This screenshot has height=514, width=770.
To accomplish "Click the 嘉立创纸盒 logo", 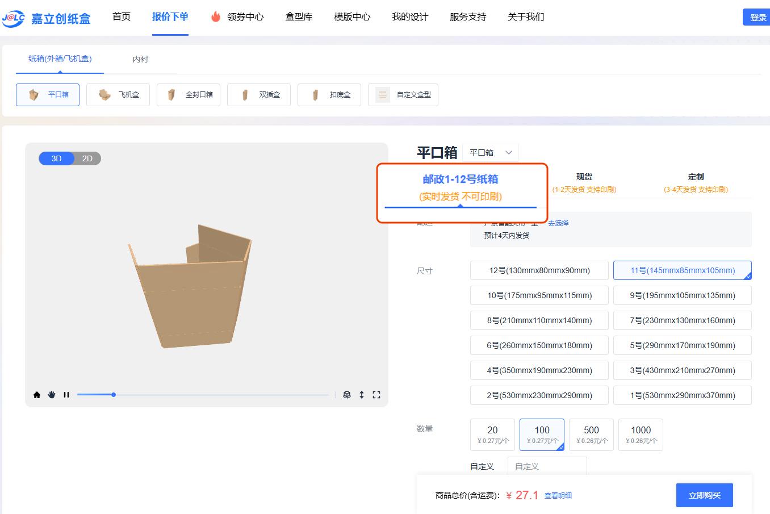I will [x=47, y=18].
